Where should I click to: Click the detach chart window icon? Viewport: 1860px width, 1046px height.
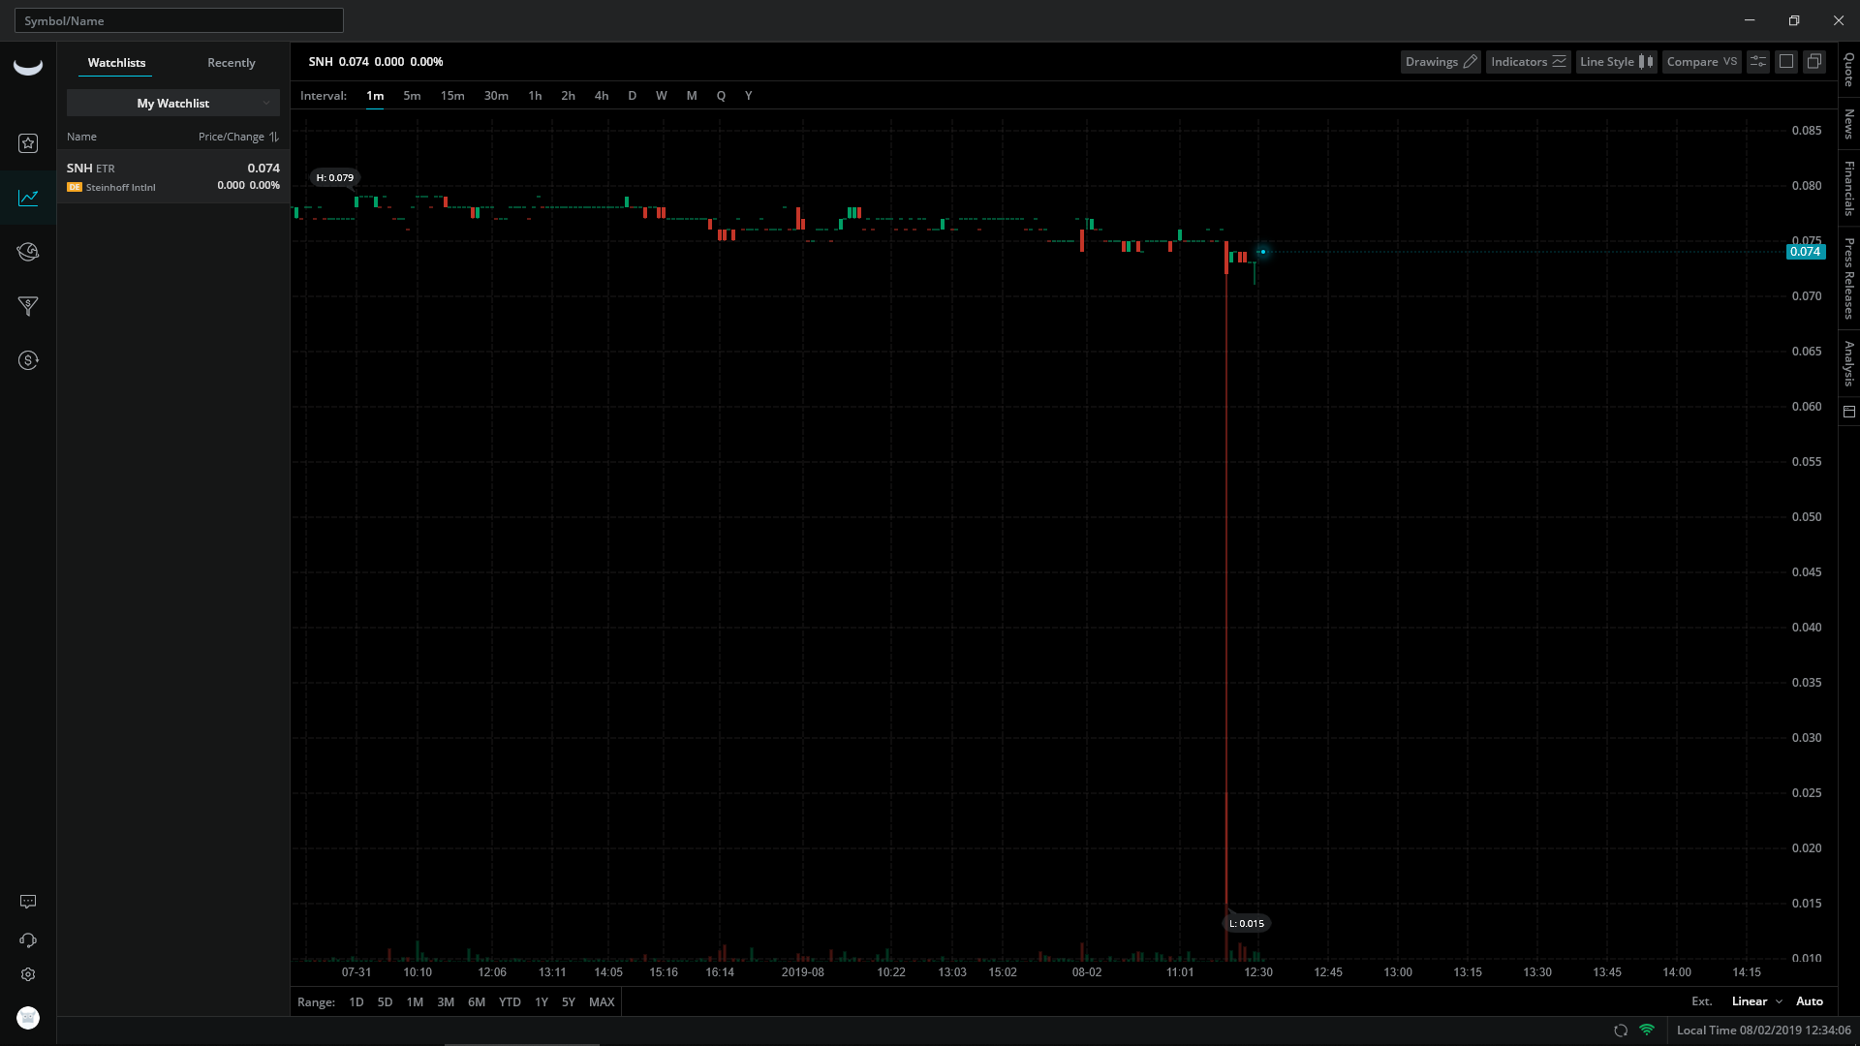coord(1814,62)
